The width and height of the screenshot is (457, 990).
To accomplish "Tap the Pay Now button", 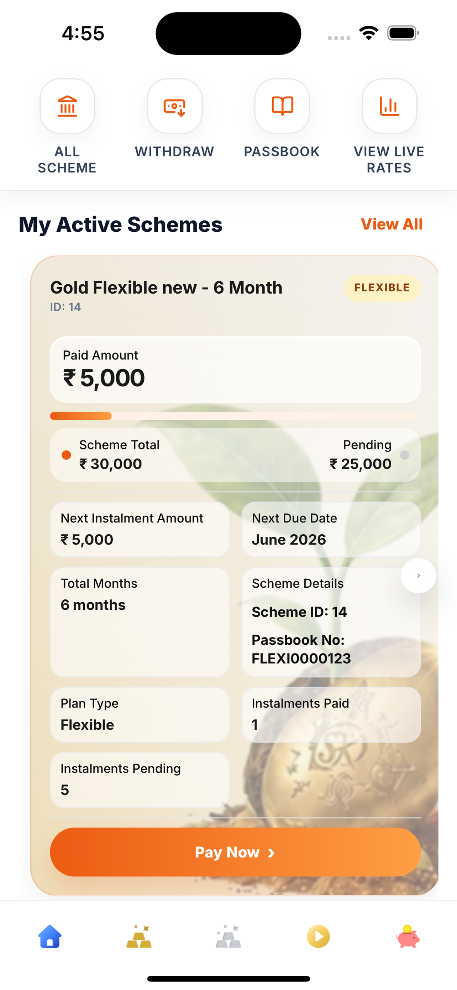I will point(235,852).
